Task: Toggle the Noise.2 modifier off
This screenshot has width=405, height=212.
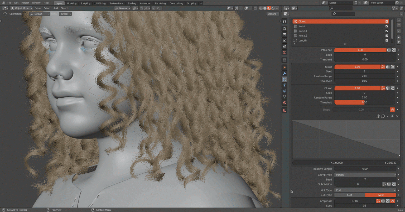Action: tap(387, 35)
